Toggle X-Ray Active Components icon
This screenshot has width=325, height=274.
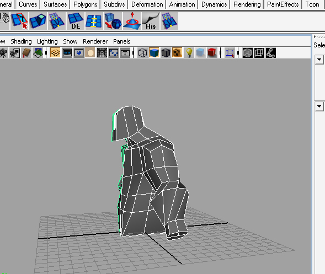[x=259, y=52]
